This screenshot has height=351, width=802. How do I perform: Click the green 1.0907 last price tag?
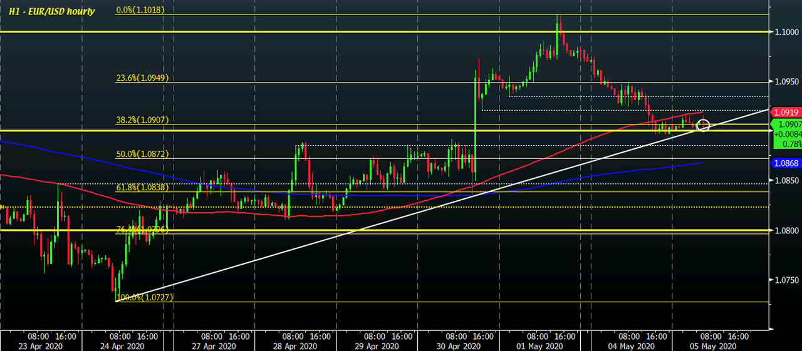click(788, 124)
